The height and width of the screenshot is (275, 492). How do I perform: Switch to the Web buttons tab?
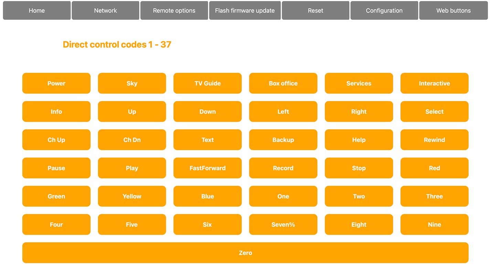coord(453,10)
